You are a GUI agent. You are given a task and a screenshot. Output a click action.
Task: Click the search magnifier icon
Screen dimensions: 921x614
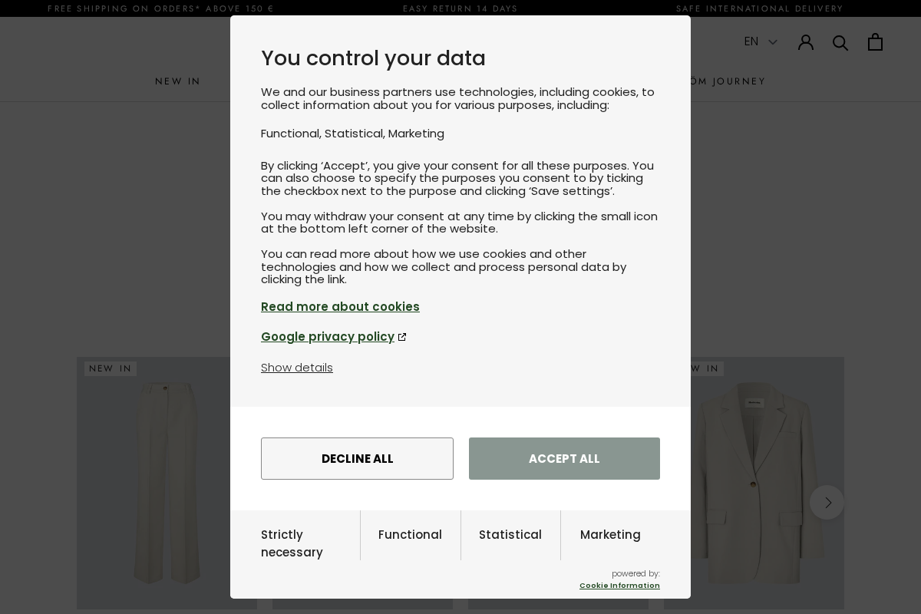(840, 42)
